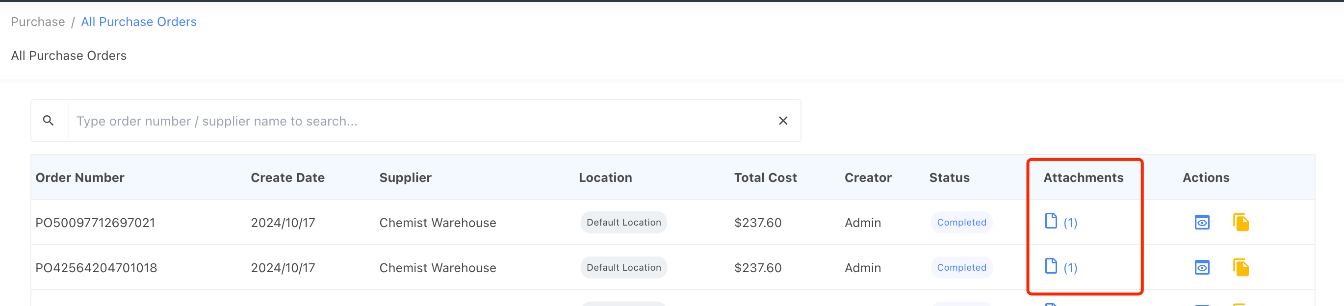Click the Status column header

pyautogui.click(x=949, y=178)
